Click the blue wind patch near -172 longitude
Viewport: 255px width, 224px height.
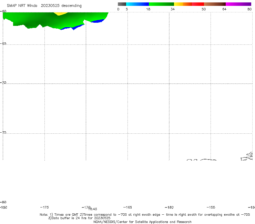pyautogui.click(x=72, y=27)
